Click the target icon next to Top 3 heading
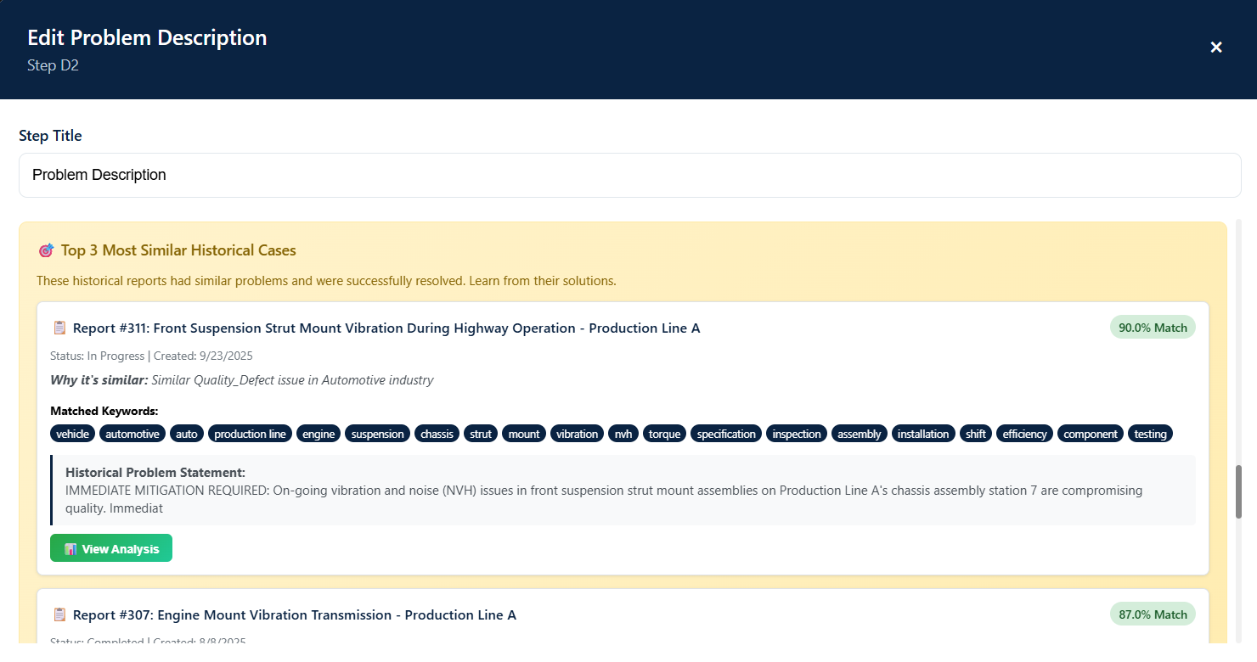Screen dimensions: 1257x662 [x=46, y=250]
